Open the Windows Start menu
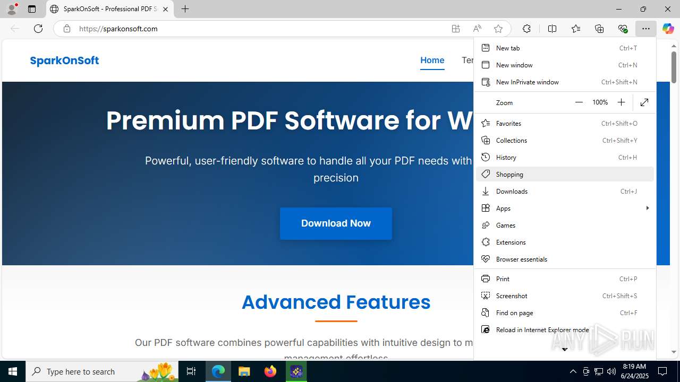 (13, 371)
